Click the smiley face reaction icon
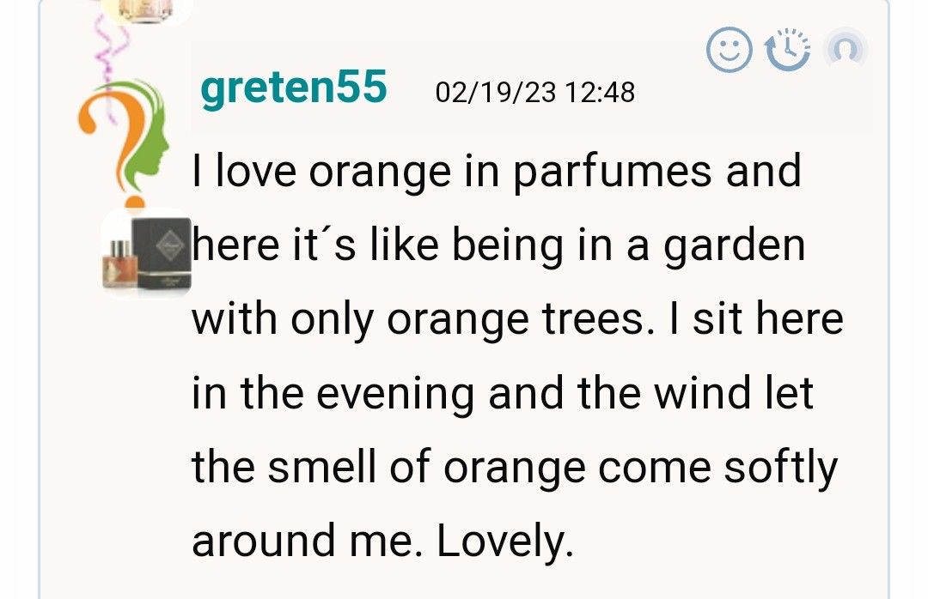This screenshot has width=928, height=599. tap(729, 50)
